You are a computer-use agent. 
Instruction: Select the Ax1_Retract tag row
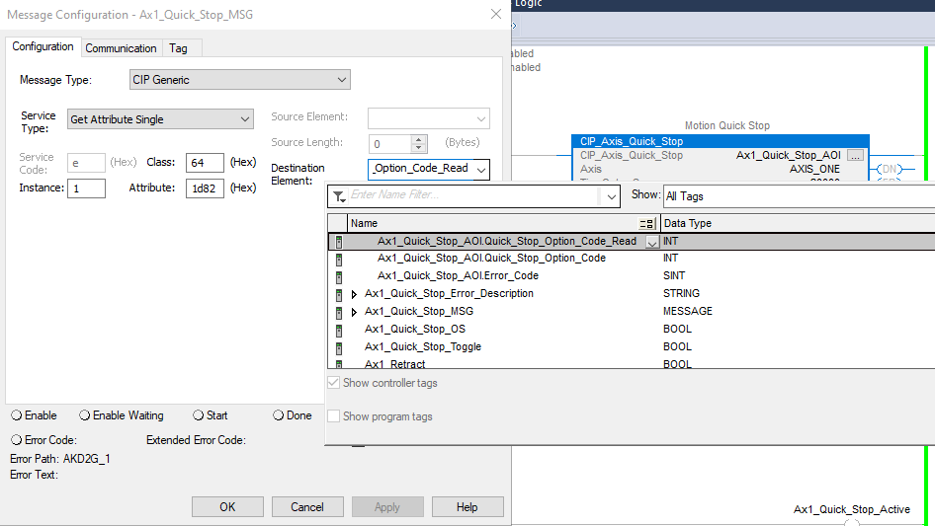tap(632, 363)
